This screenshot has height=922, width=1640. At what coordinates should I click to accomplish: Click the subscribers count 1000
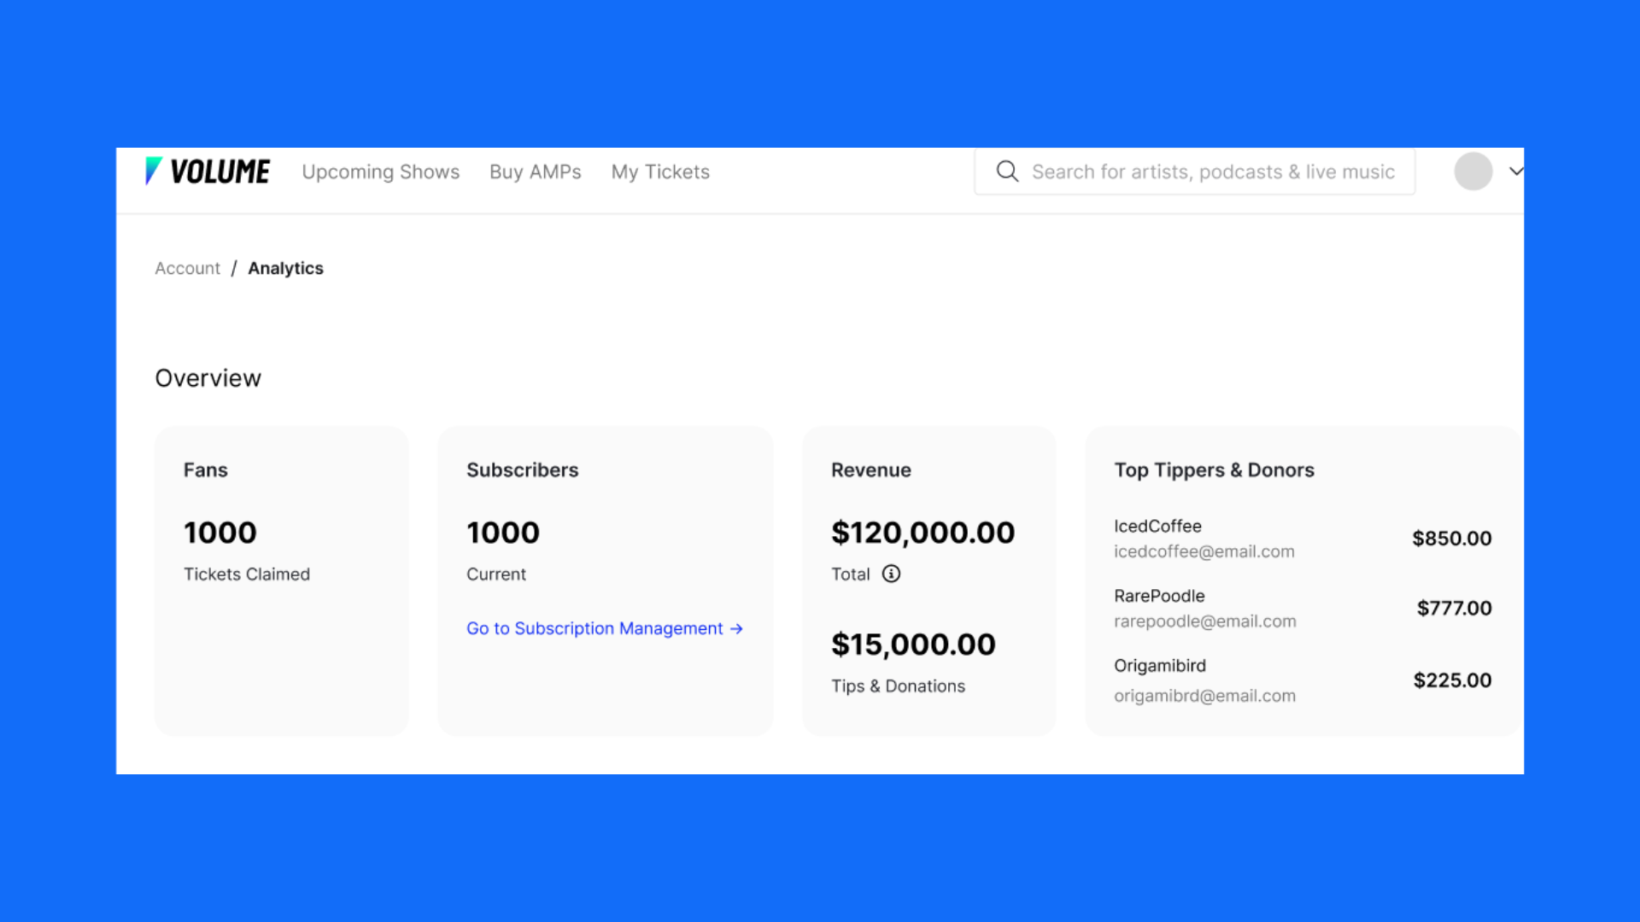tap(502, 533)
